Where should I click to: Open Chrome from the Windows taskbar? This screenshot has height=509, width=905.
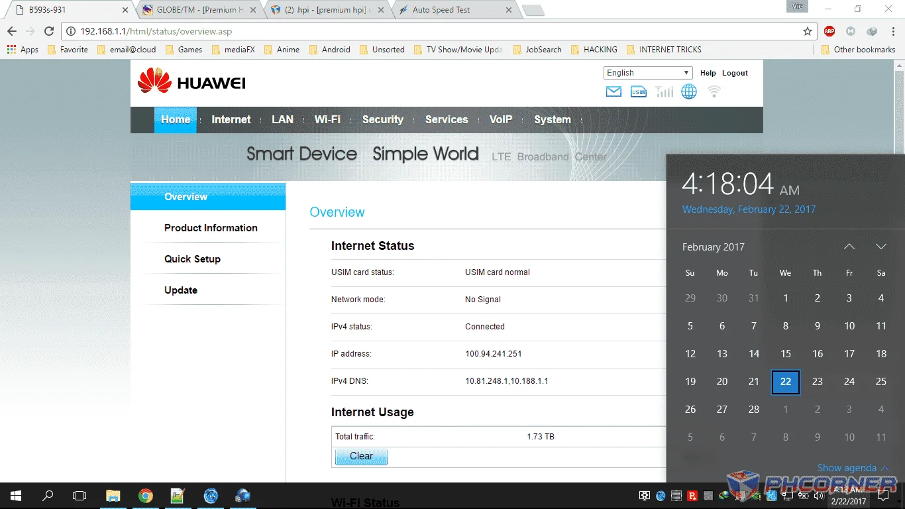coord(146,496)
